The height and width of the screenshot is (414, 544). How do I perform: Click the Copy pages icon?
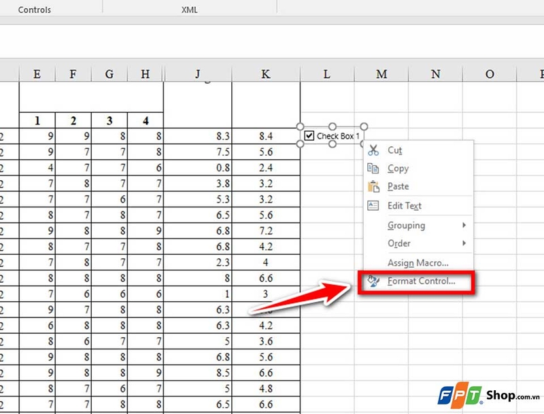tap(373, 168)
